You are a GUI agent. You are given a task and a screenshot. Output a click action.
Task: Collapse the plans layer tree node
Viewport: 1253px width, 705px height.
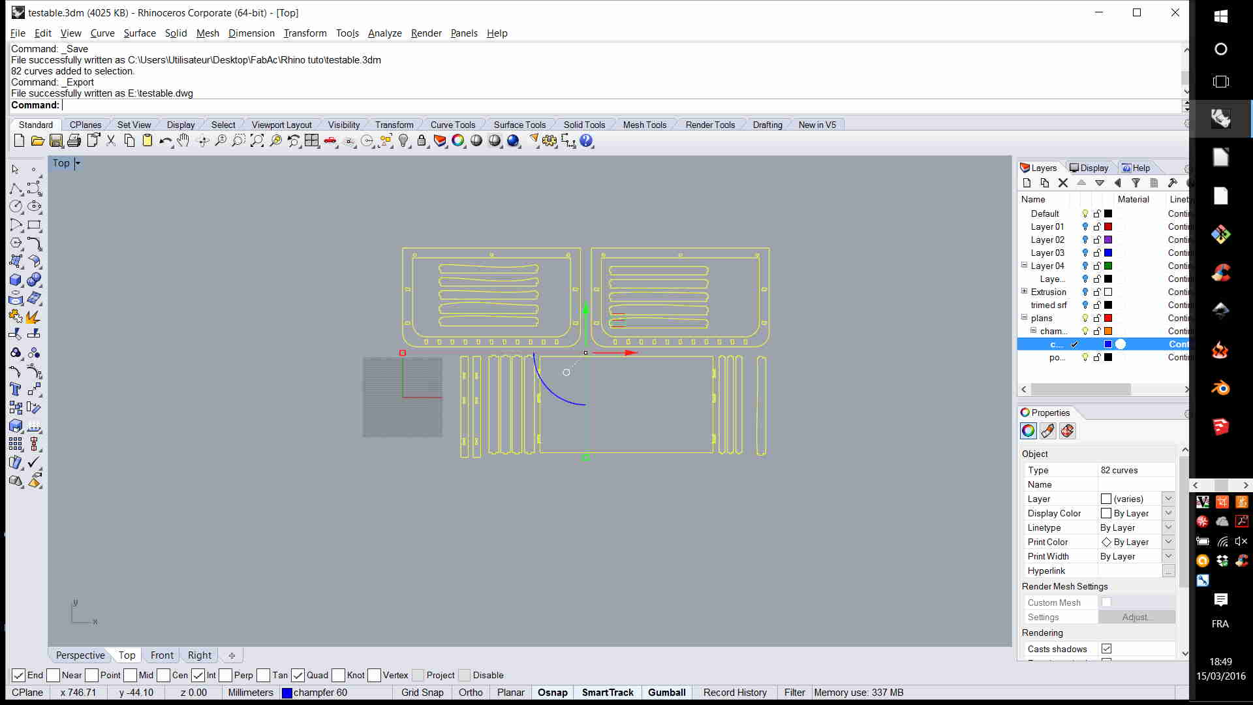(1024, 318)
